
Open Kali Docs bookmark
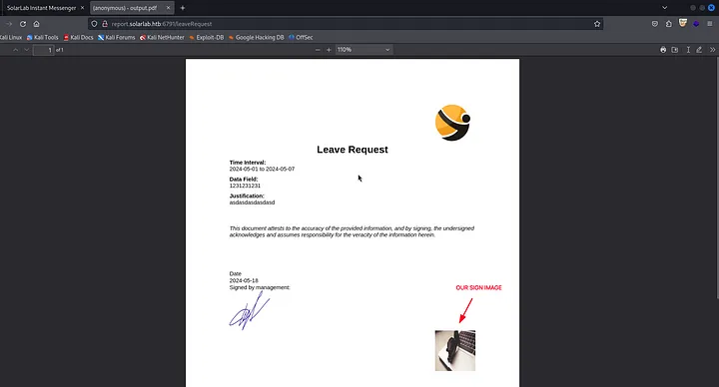(79, 38)
